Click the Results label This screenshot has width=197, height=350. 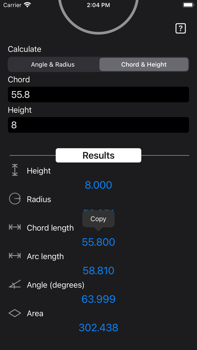tap(98, 155)
